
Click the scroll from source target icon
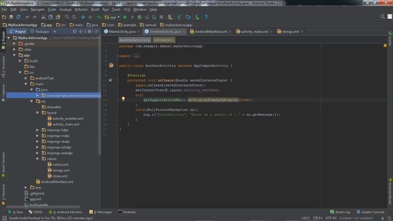pos(74,31)
